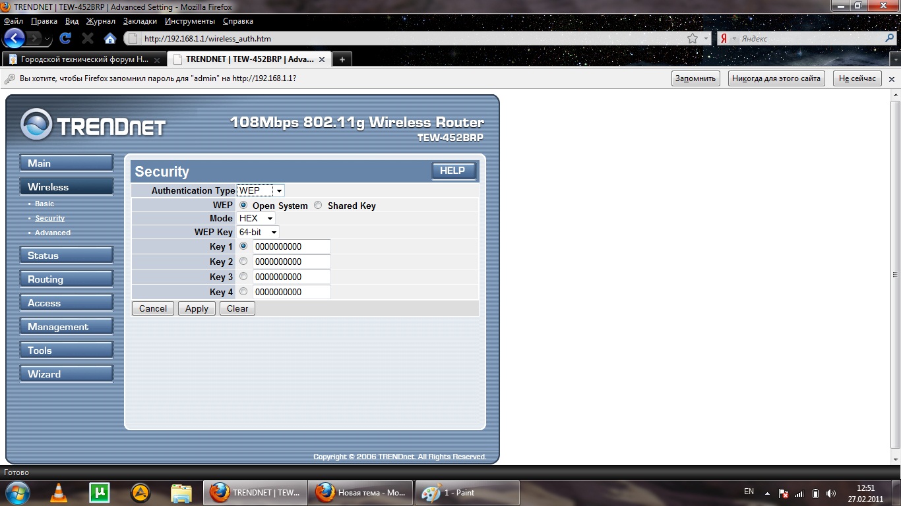Screen dimensions: 901x506
Task: Open AIMP player from the taskbar
Action: (140, 493)
